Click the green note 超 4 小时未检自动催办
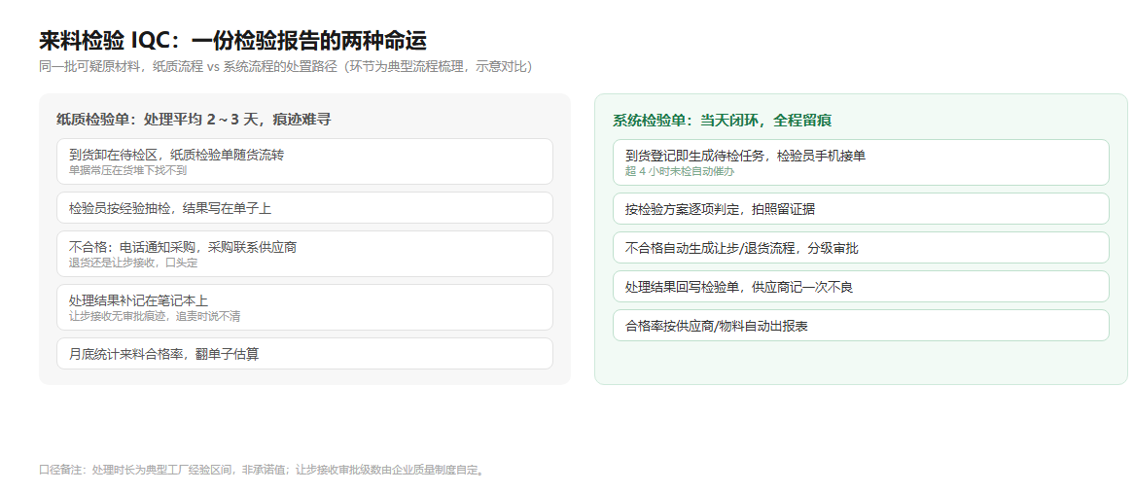The width and height of the screenshot is (1134, 492). click(680, 171)
